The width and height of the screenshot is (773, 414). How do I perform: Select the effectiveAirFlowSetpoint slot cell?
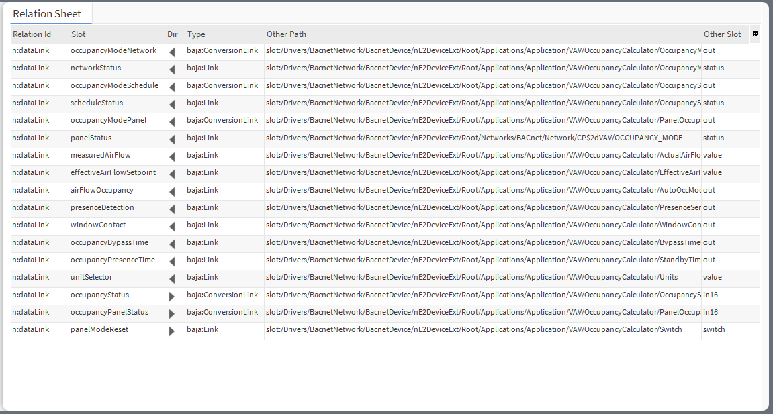[113, 172]
